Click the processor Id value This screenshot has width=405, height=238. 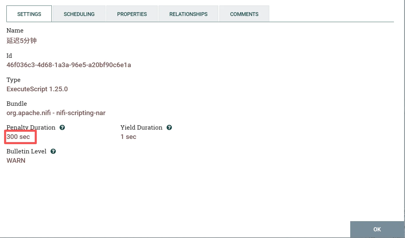(x=69, y=65)
